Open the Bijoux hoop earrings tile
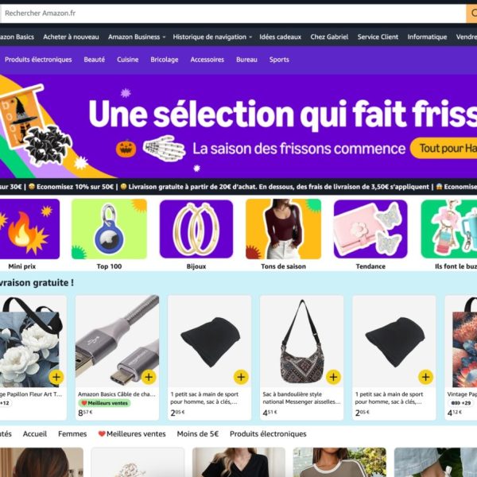 click(196, 229)
